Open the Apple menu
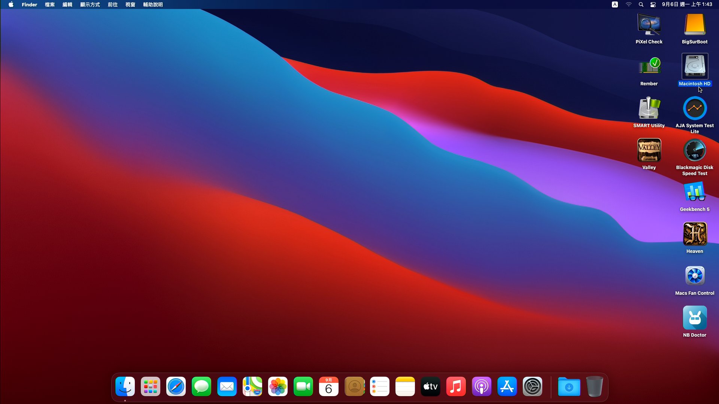Screen dimensions: 719x404 (x=11, y=4)
